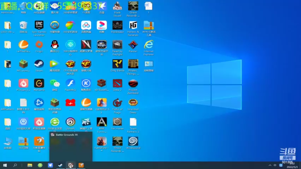Launch Dirty Bomb from desktop
Image resolution: width=301 pixels, height=169 pixels.
coord(117,64)
